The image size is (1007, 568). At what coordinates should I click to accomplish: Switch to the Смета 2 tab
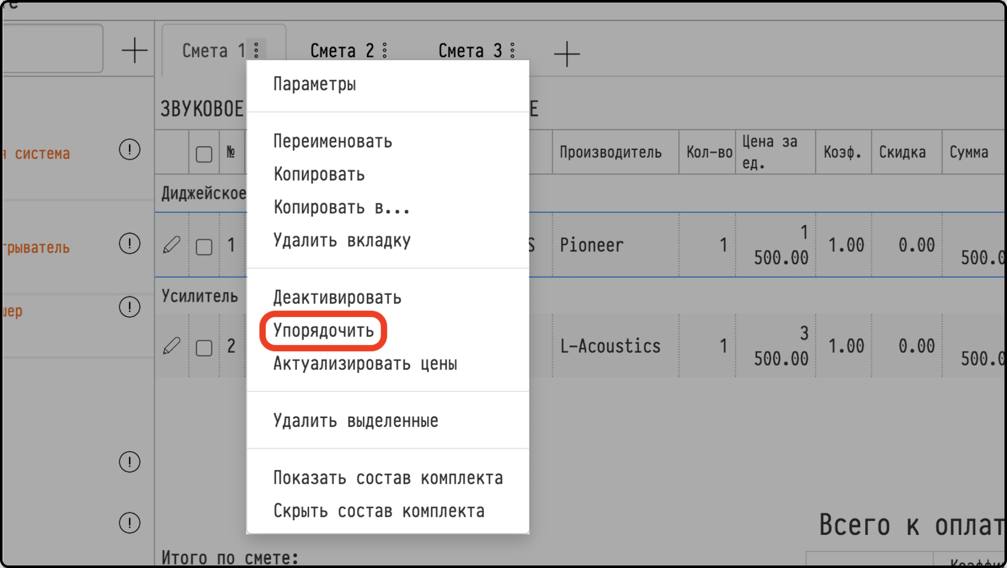341,51
